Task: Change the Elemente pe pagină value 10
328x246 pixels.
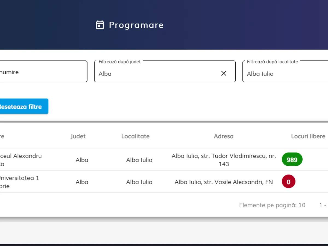Action: click(301, 205)
